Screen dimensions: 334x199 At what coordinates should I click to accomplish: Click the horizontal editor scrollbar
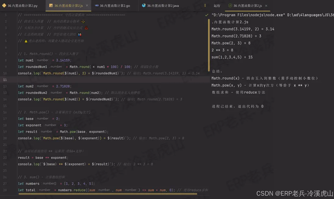coord(108,194)
